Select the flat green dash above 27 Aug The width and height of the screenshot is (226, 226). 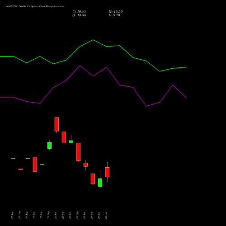[x=13, y=159]
